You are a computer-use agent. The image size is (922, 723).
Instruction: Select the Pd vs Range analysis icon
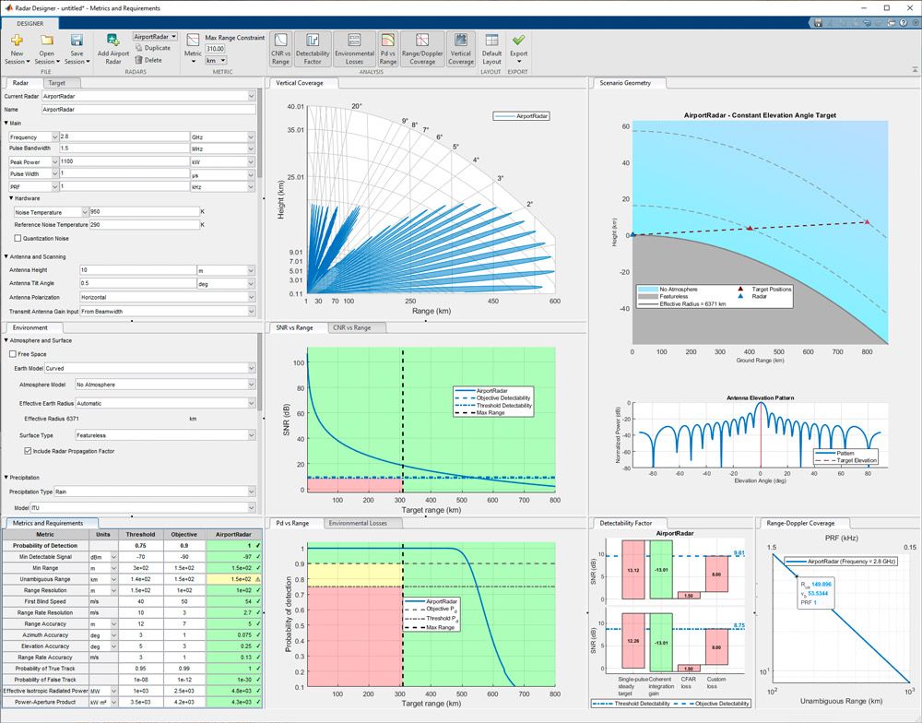(388, 48)
